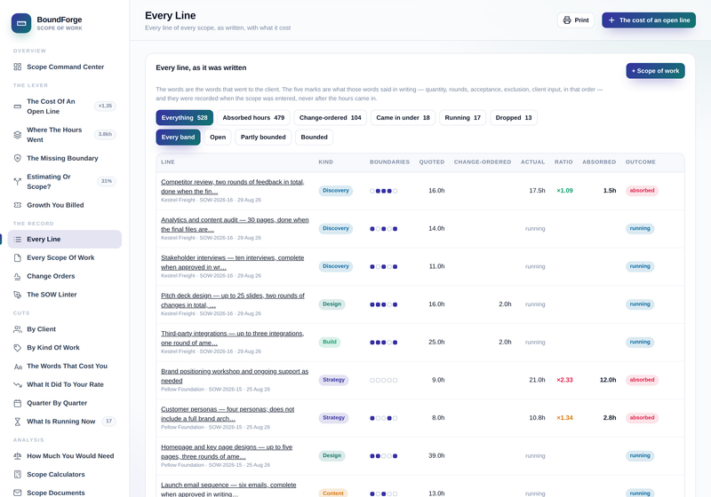The height and width of the screenshot is (497, 711).
Task: Click plus icon in cost of open line button
Action: pos(611,20)
